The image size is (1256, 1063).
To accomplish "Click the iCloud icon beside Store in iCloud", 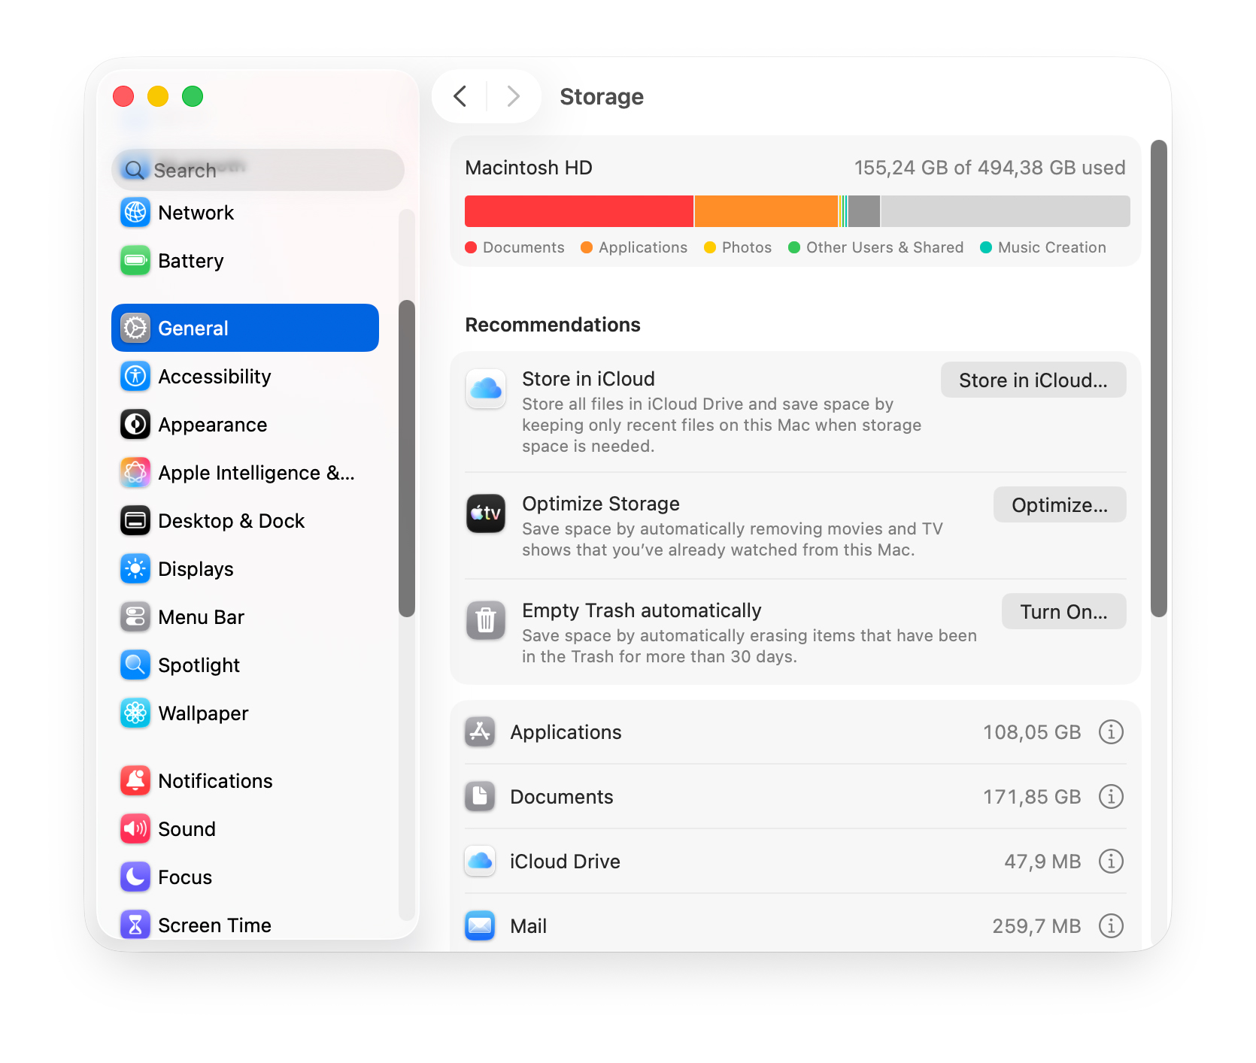I will 486,389.
